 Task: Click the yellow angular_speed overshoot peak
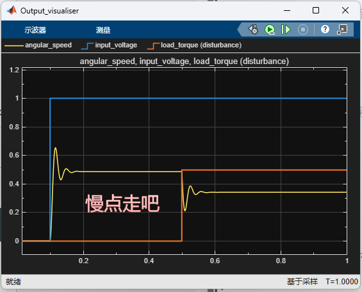pos(55,148)
